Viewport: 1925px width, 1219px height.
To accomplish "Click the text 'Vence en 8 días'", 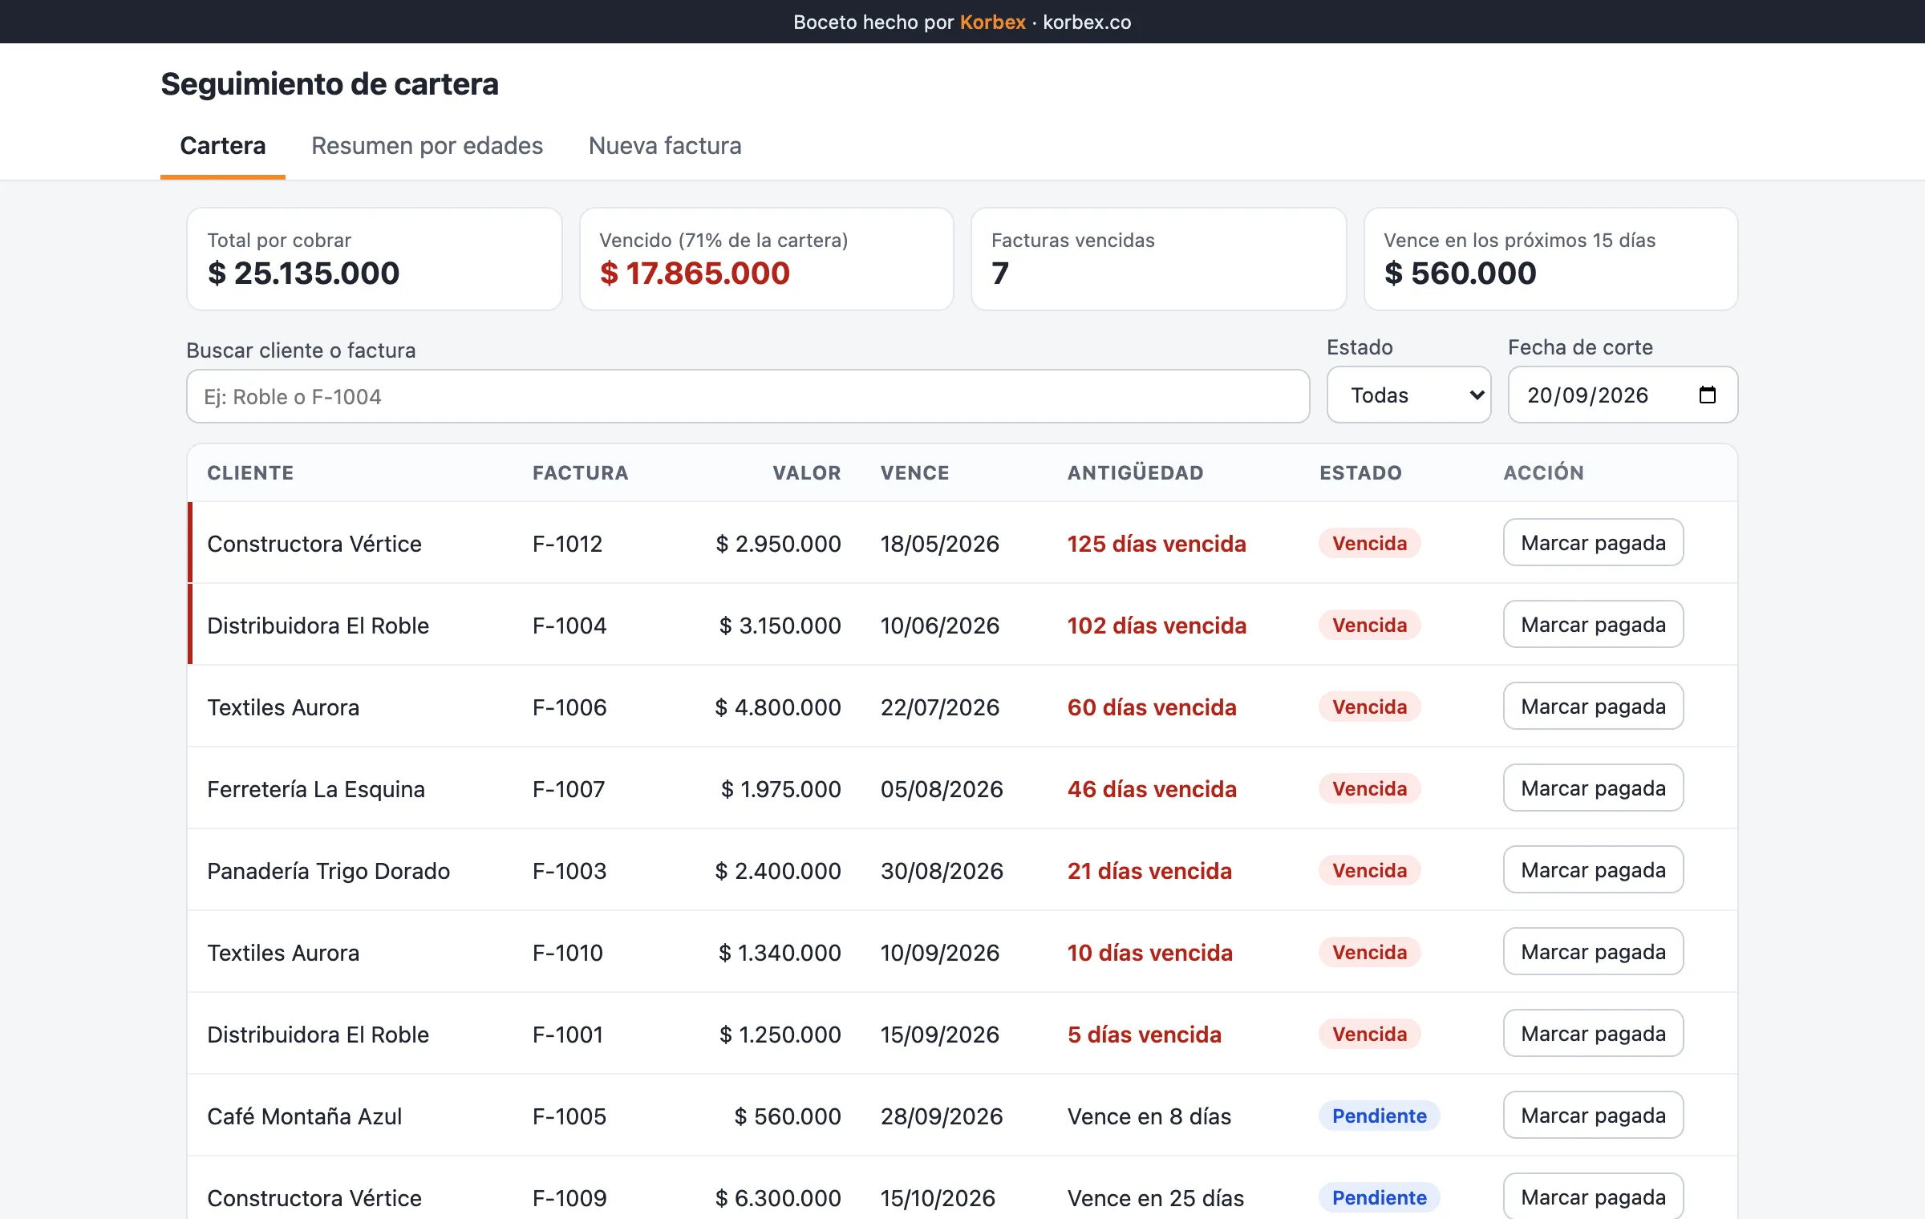I will pyautogui.click(x=1149, y=1116).
